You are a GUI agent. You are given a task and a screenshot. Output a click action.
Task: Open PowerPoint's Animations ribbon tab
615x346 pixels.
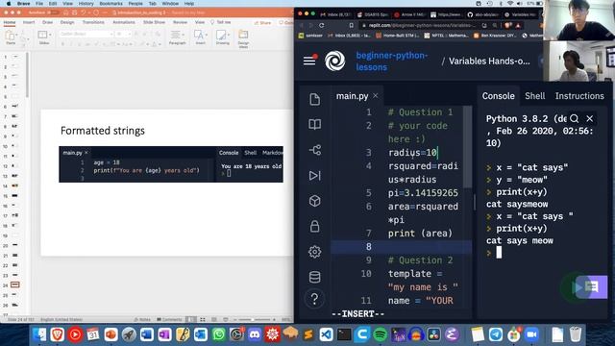pyautogui.click(x=124, y=22)
